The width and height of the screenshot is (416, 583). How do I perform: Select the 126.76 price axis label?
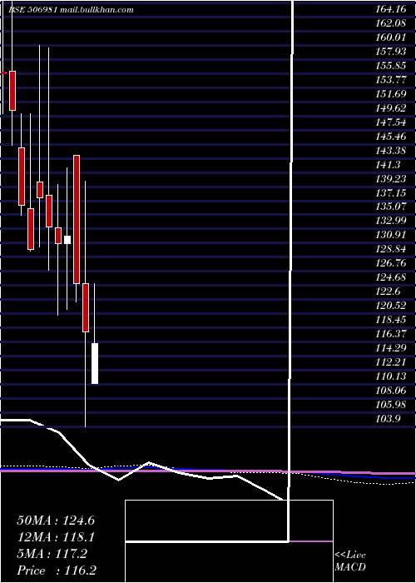click(x=390, y=263)
